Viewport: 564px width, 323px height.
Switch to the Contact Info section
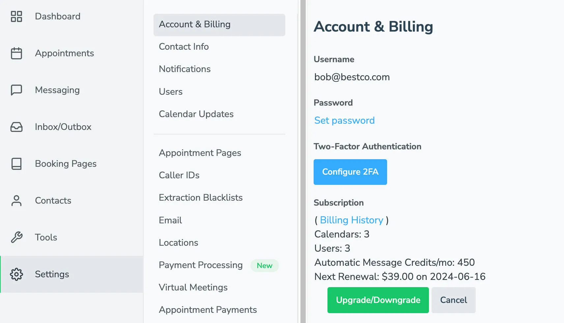(184, 46)
